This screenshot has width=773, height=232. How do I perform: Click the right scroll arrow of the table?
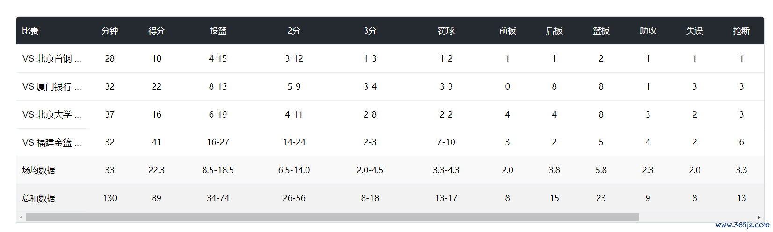759,218
